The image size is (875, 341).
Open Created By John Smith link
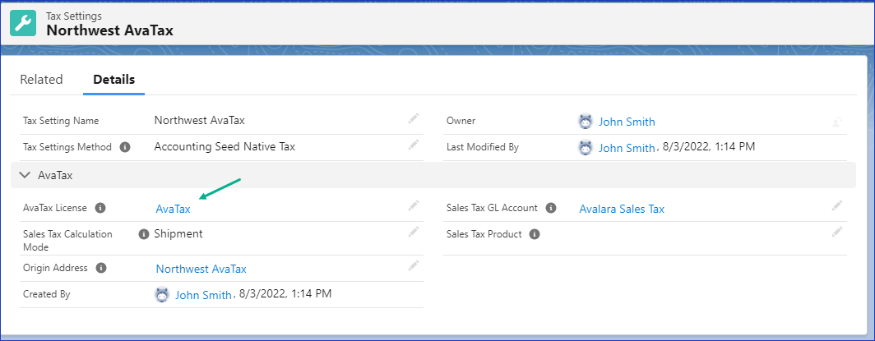[x=203, y=295]
